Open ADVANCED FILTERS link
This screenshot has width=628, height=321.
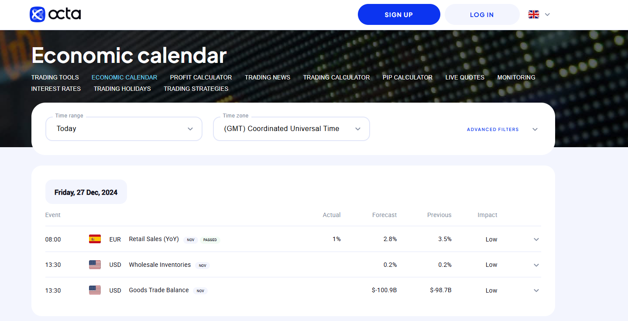(493, 129)
